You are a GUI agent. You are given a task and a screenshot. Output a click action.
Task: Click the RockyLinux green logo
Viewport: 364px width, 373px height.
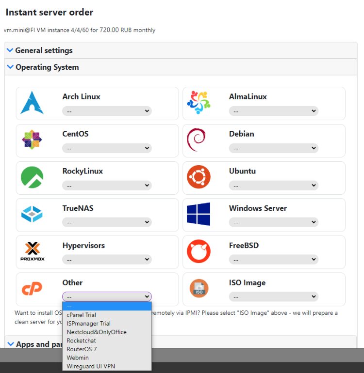tap(32, 177)
